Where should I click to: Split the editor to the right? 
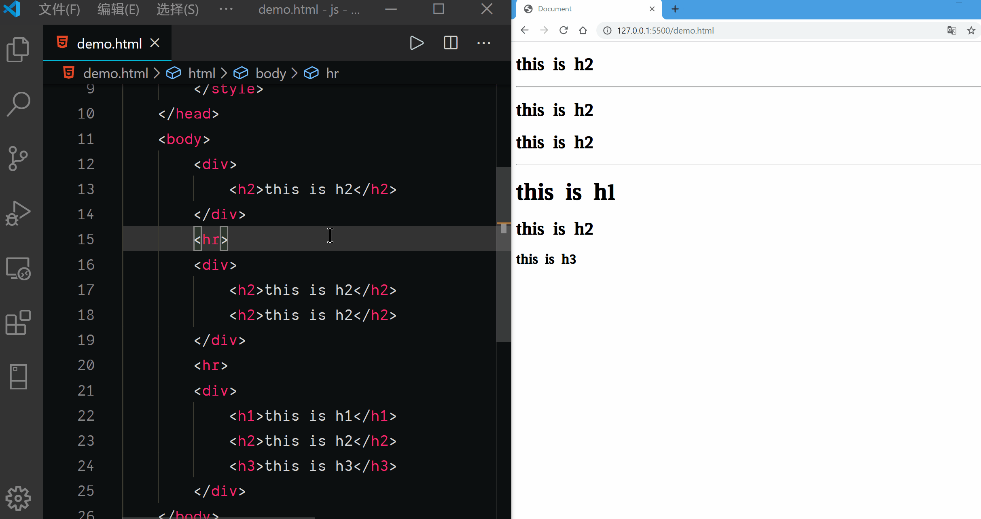[450, 43]
